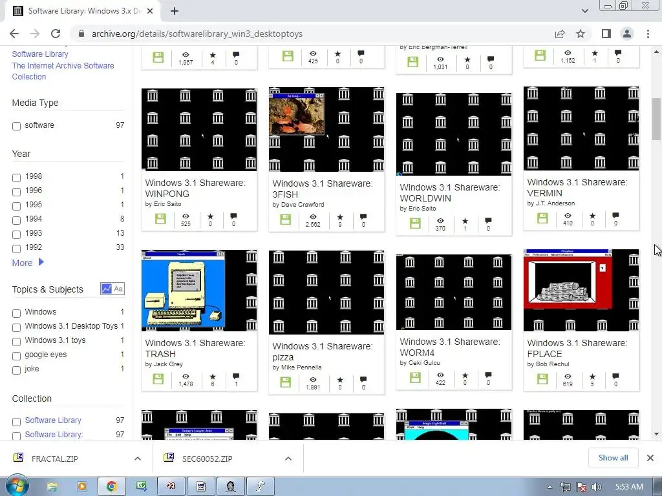The height and width of the screenshot is (496, 662).
Task: Click the software floppy icon under WINPONG
Action: [160, 218]
